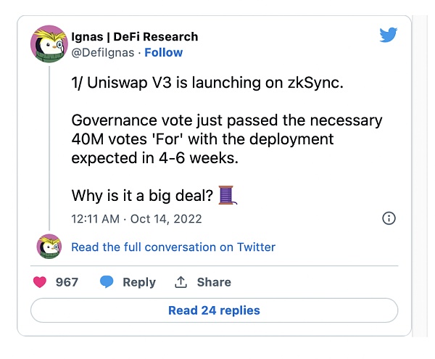Click the reply speech bubble icon
Viewport: 435px width, 359px height.
tap(107, 282)
